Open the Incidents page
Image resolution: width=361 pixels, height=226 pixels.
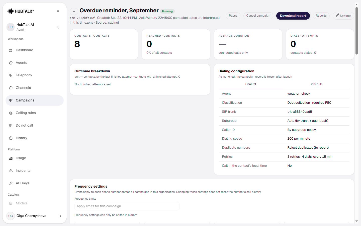click(x=35, y=171)
